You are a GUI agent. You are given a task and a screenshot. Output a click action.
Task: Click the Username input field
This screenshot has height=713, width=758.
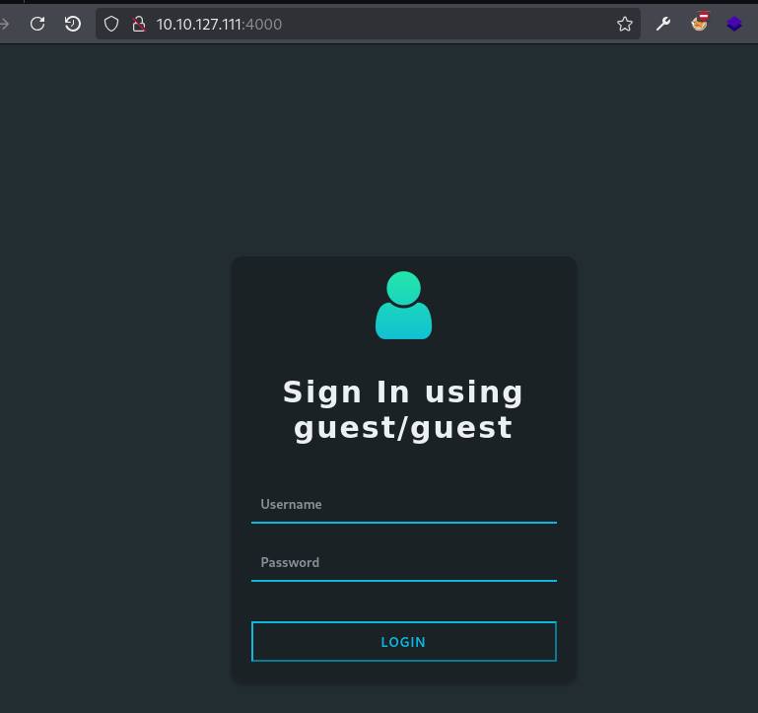[x=404, y=505]
